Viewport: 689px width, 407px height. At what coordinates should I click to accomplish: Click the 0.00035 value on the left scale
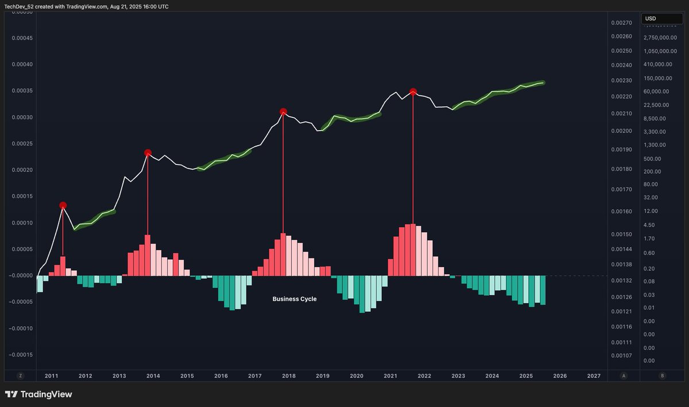(x=22, y=91)
